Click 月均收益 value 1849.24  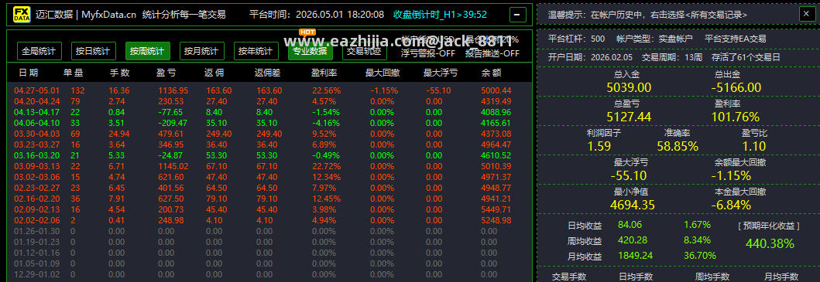coord(635,256)
